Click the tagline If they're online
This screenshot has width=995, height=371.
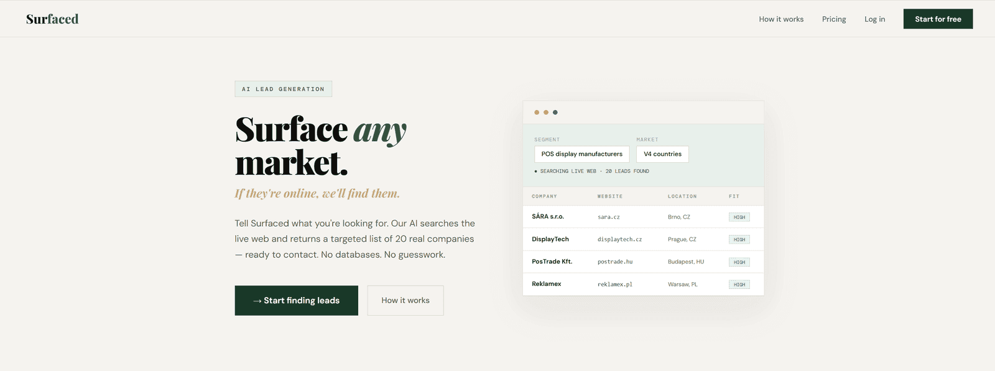pos(317,194)
